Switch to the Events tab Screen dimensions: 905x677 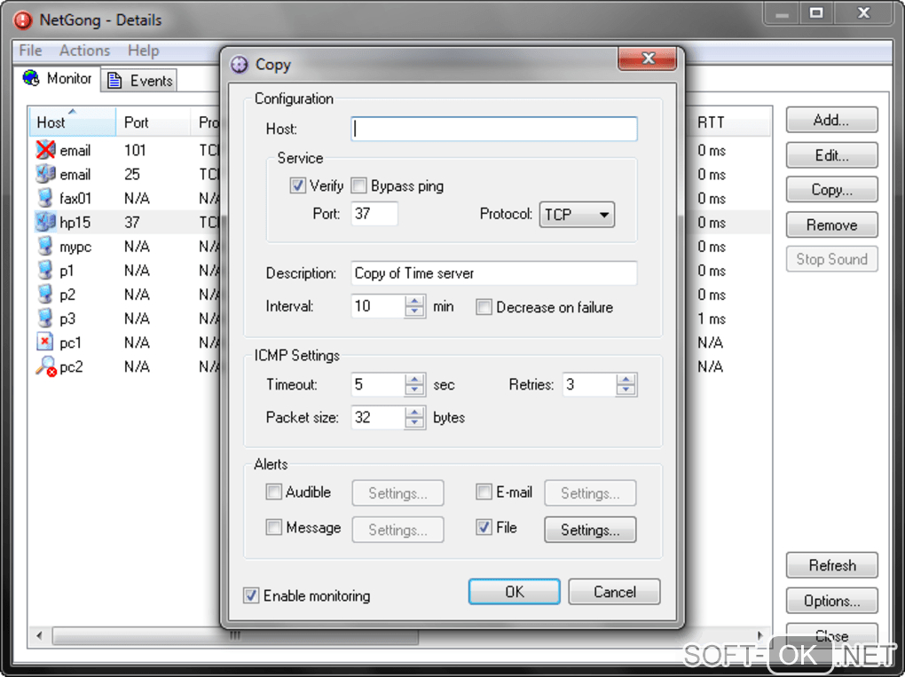click(139, 81)
